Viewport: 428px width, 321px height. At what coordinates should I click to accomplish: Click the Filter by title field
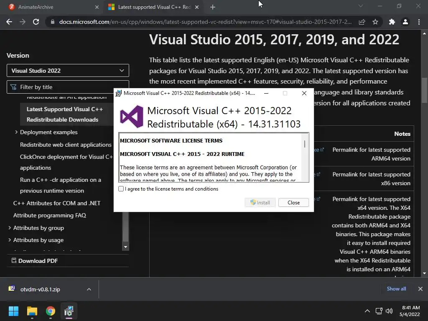[x=68, y=87]
